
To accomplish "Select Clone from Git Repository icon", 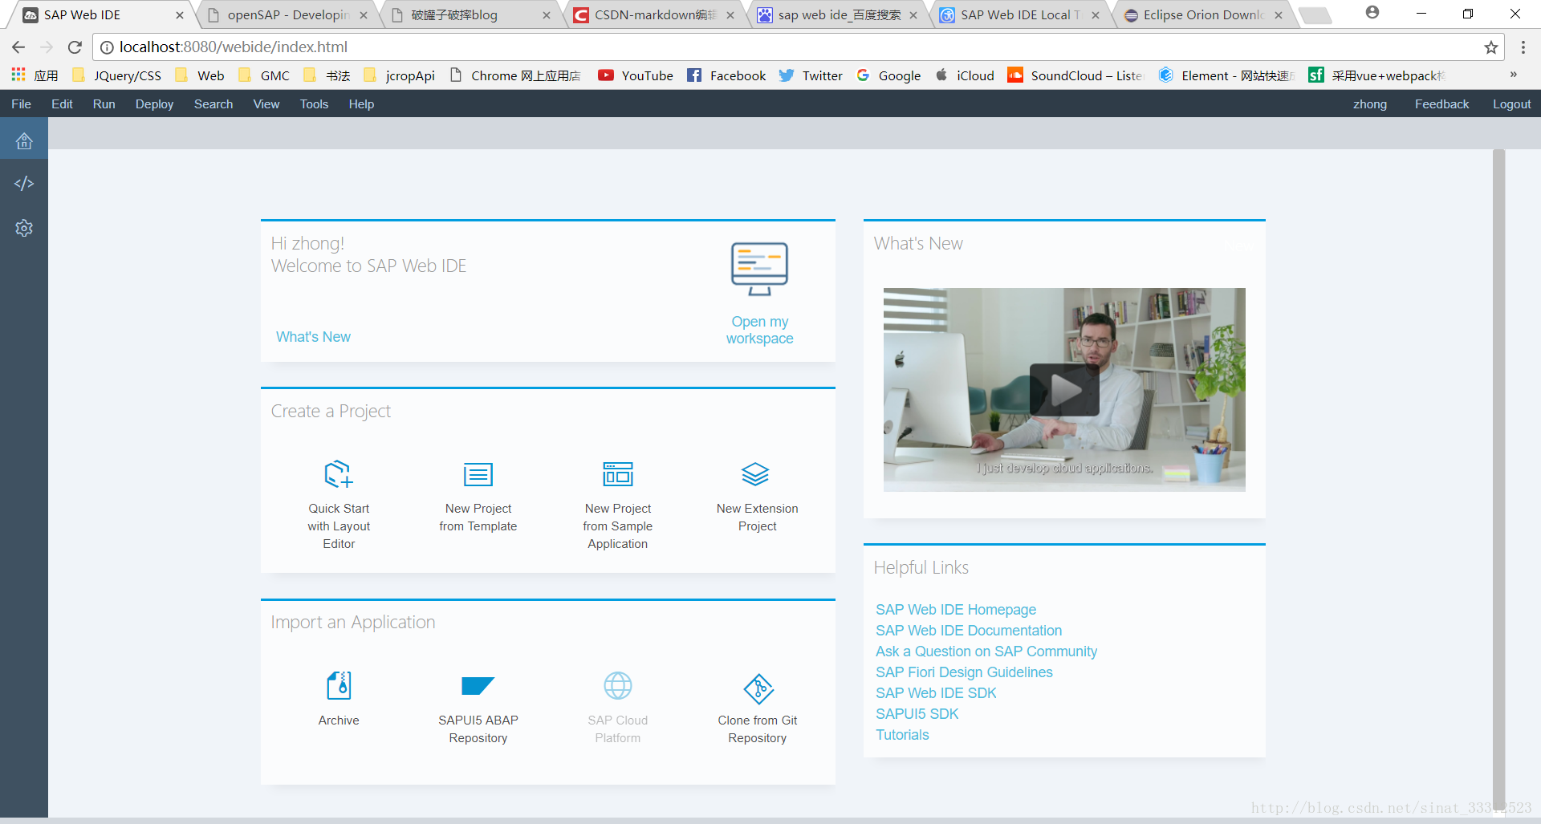I will (x=758, y=688).
